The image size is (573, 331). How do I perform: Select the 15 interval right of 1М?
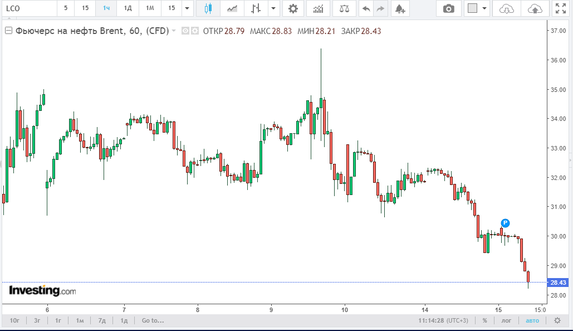pyautogui.click(x=172, y=8)
